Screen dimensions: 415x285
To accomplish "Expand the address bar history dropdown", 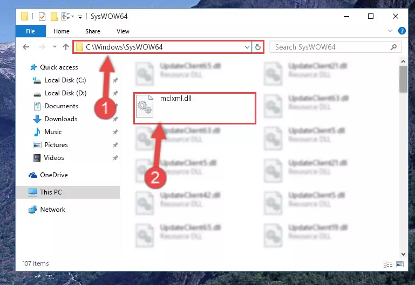I will [247, 47].
